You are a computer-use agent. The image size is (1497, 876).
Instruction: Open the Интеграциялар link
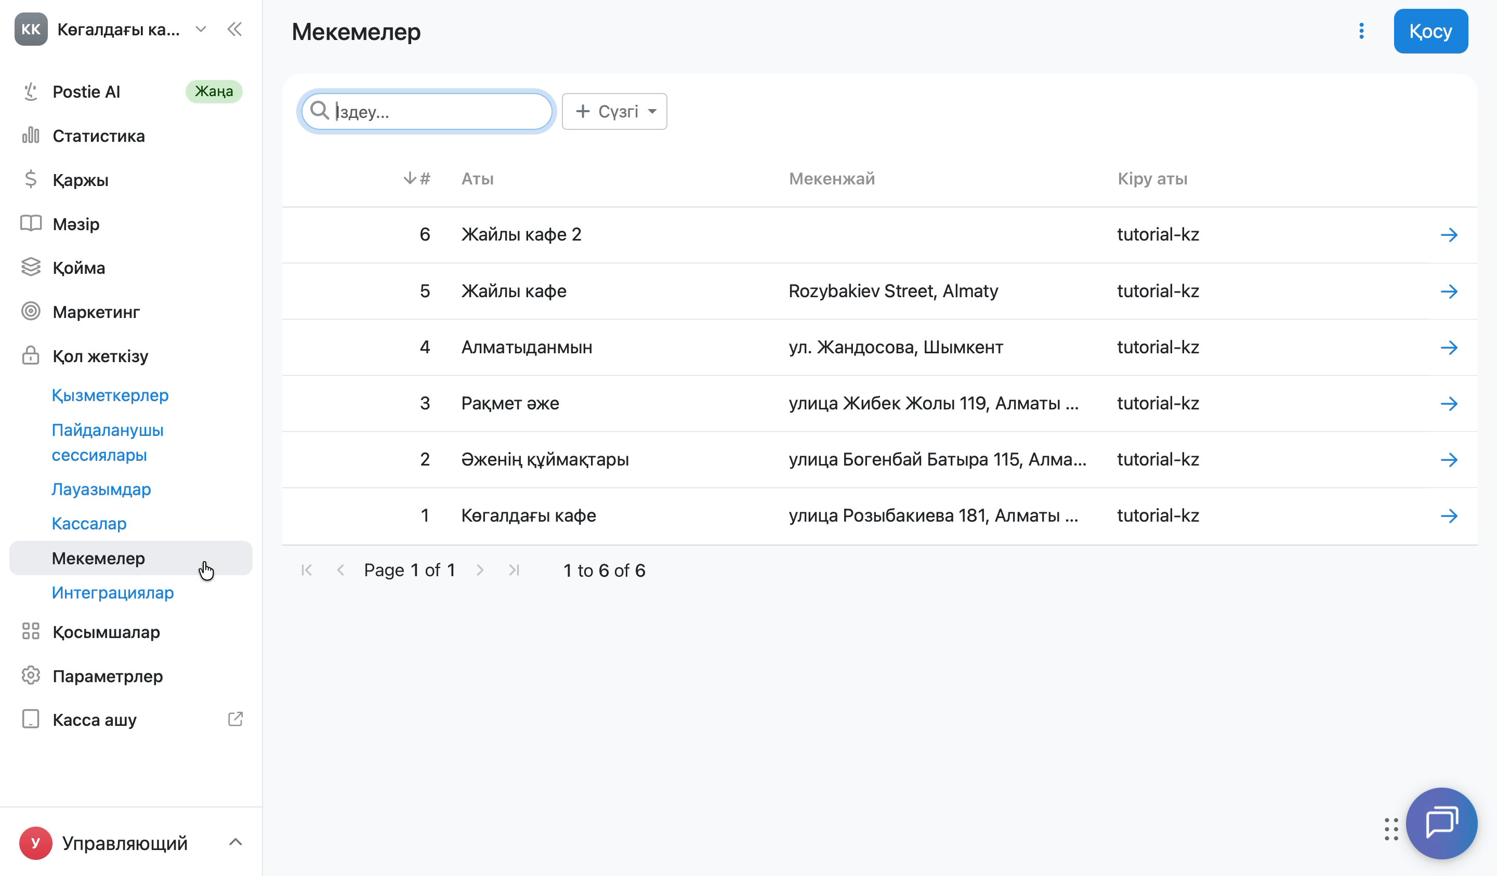pos(113,592)
